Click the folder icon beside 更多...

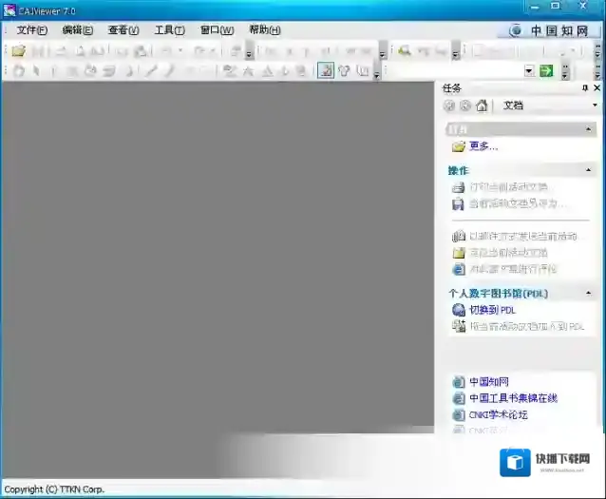[459, 146]
